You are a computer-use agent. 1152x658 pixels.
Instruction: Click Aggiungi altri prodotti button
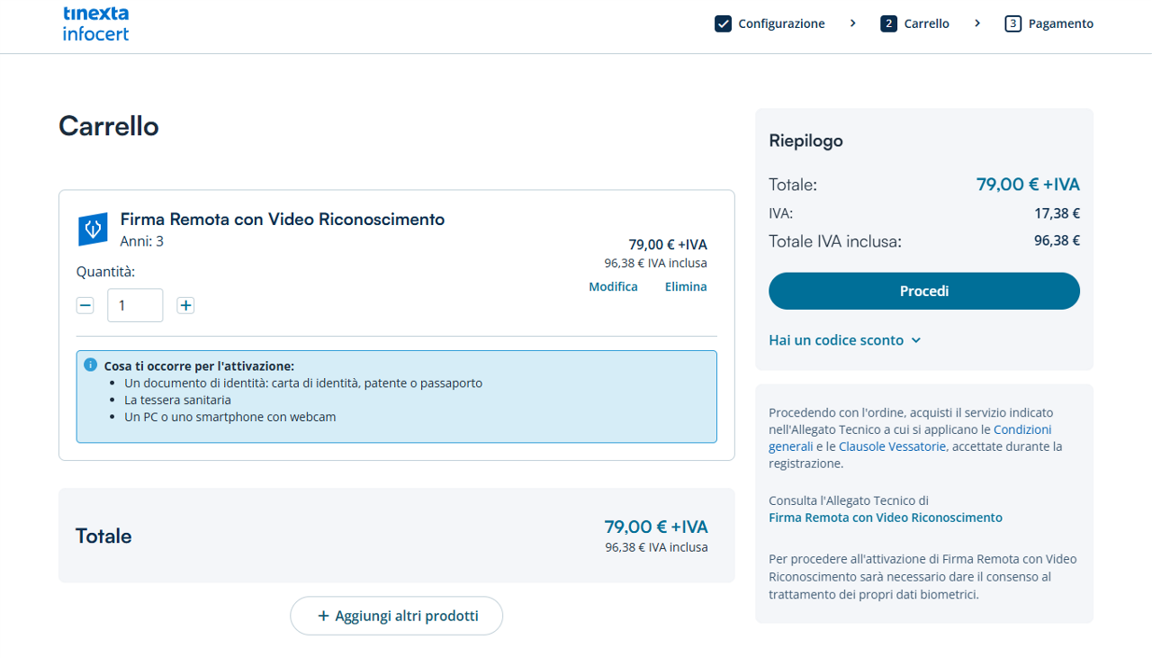coord(396,616)
